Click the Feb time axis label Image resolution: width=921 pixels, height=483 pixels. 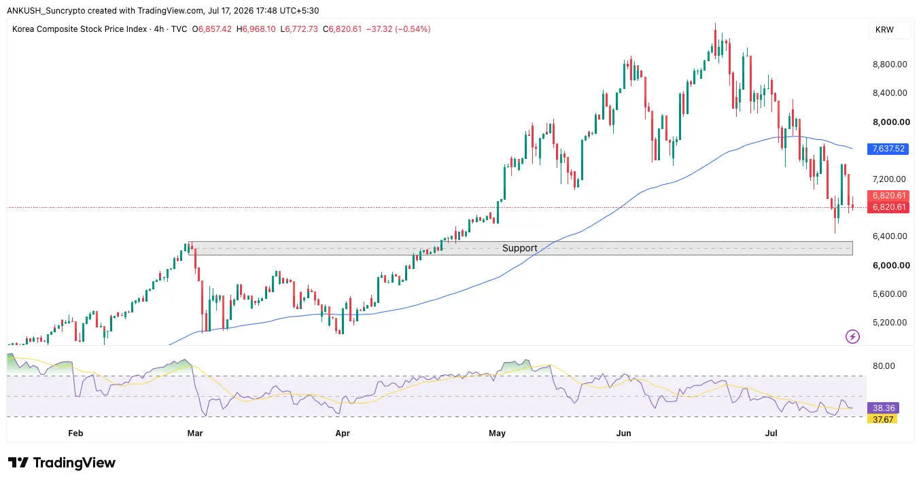pos(75,433)
